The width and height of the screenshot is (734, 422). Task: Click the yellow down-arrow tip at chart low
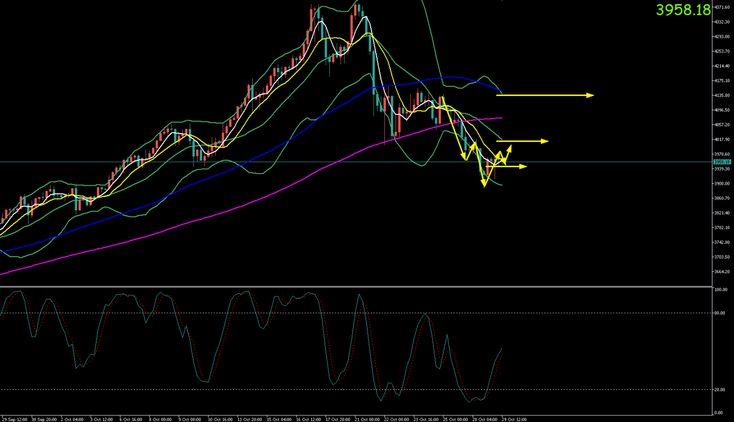tap(484, 185)
